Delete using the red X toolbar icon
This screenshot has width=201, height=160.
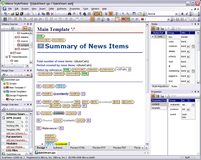[52, 14]
